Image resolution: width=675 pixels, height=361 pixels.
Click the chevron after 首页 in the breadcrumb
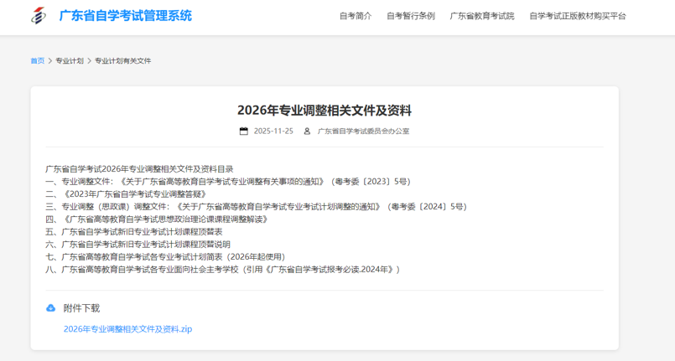point(50,61)
